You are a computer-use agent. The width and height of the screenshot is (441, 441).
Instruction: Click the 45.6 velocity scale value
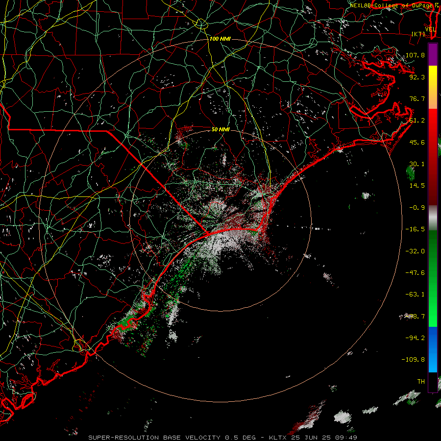[417, 142]
